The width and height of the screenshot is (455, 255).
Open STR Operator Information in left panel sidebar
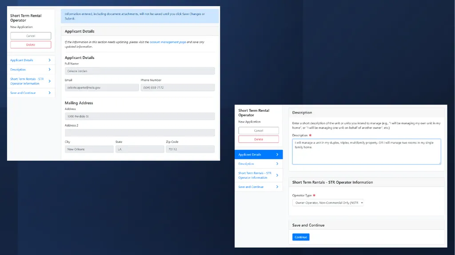pyautogui.click(x=31, y=81)
